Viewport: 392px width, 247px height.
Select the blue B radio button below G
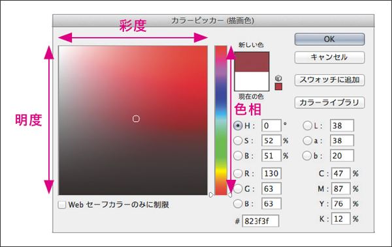coord(238,203)
